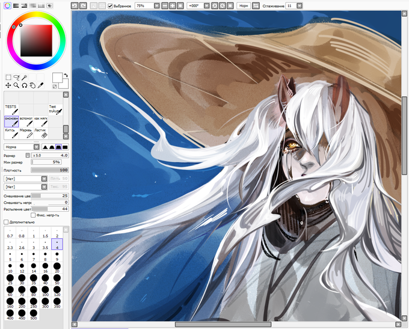Click the foreground color swatch
Screen dimensions: 409x329
[x=57, y=78]
